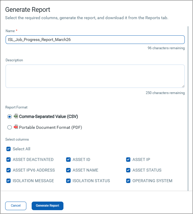Click the 'OPERATING SYSTEM' label text
Image resolution: width=193 pixels, height=214 pixels.
click(x=152, y=181)
